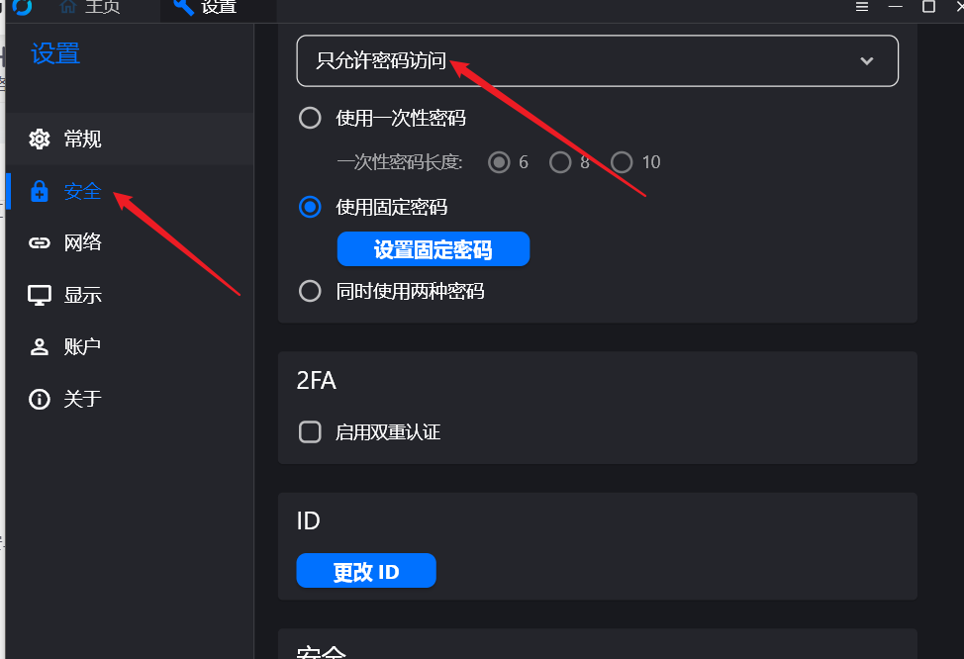964x659 pixels.
Task: Click the wrench icon on 设置 tab
Action: 182,7
